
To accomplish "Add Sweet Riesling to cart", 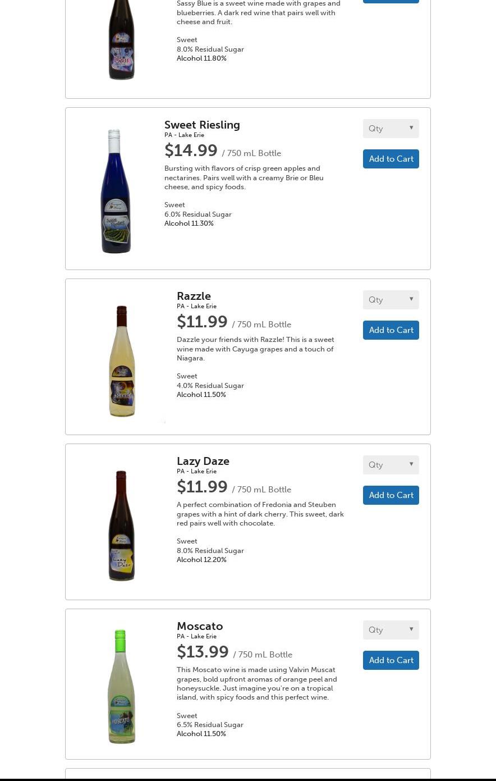I will pos(391,159).
